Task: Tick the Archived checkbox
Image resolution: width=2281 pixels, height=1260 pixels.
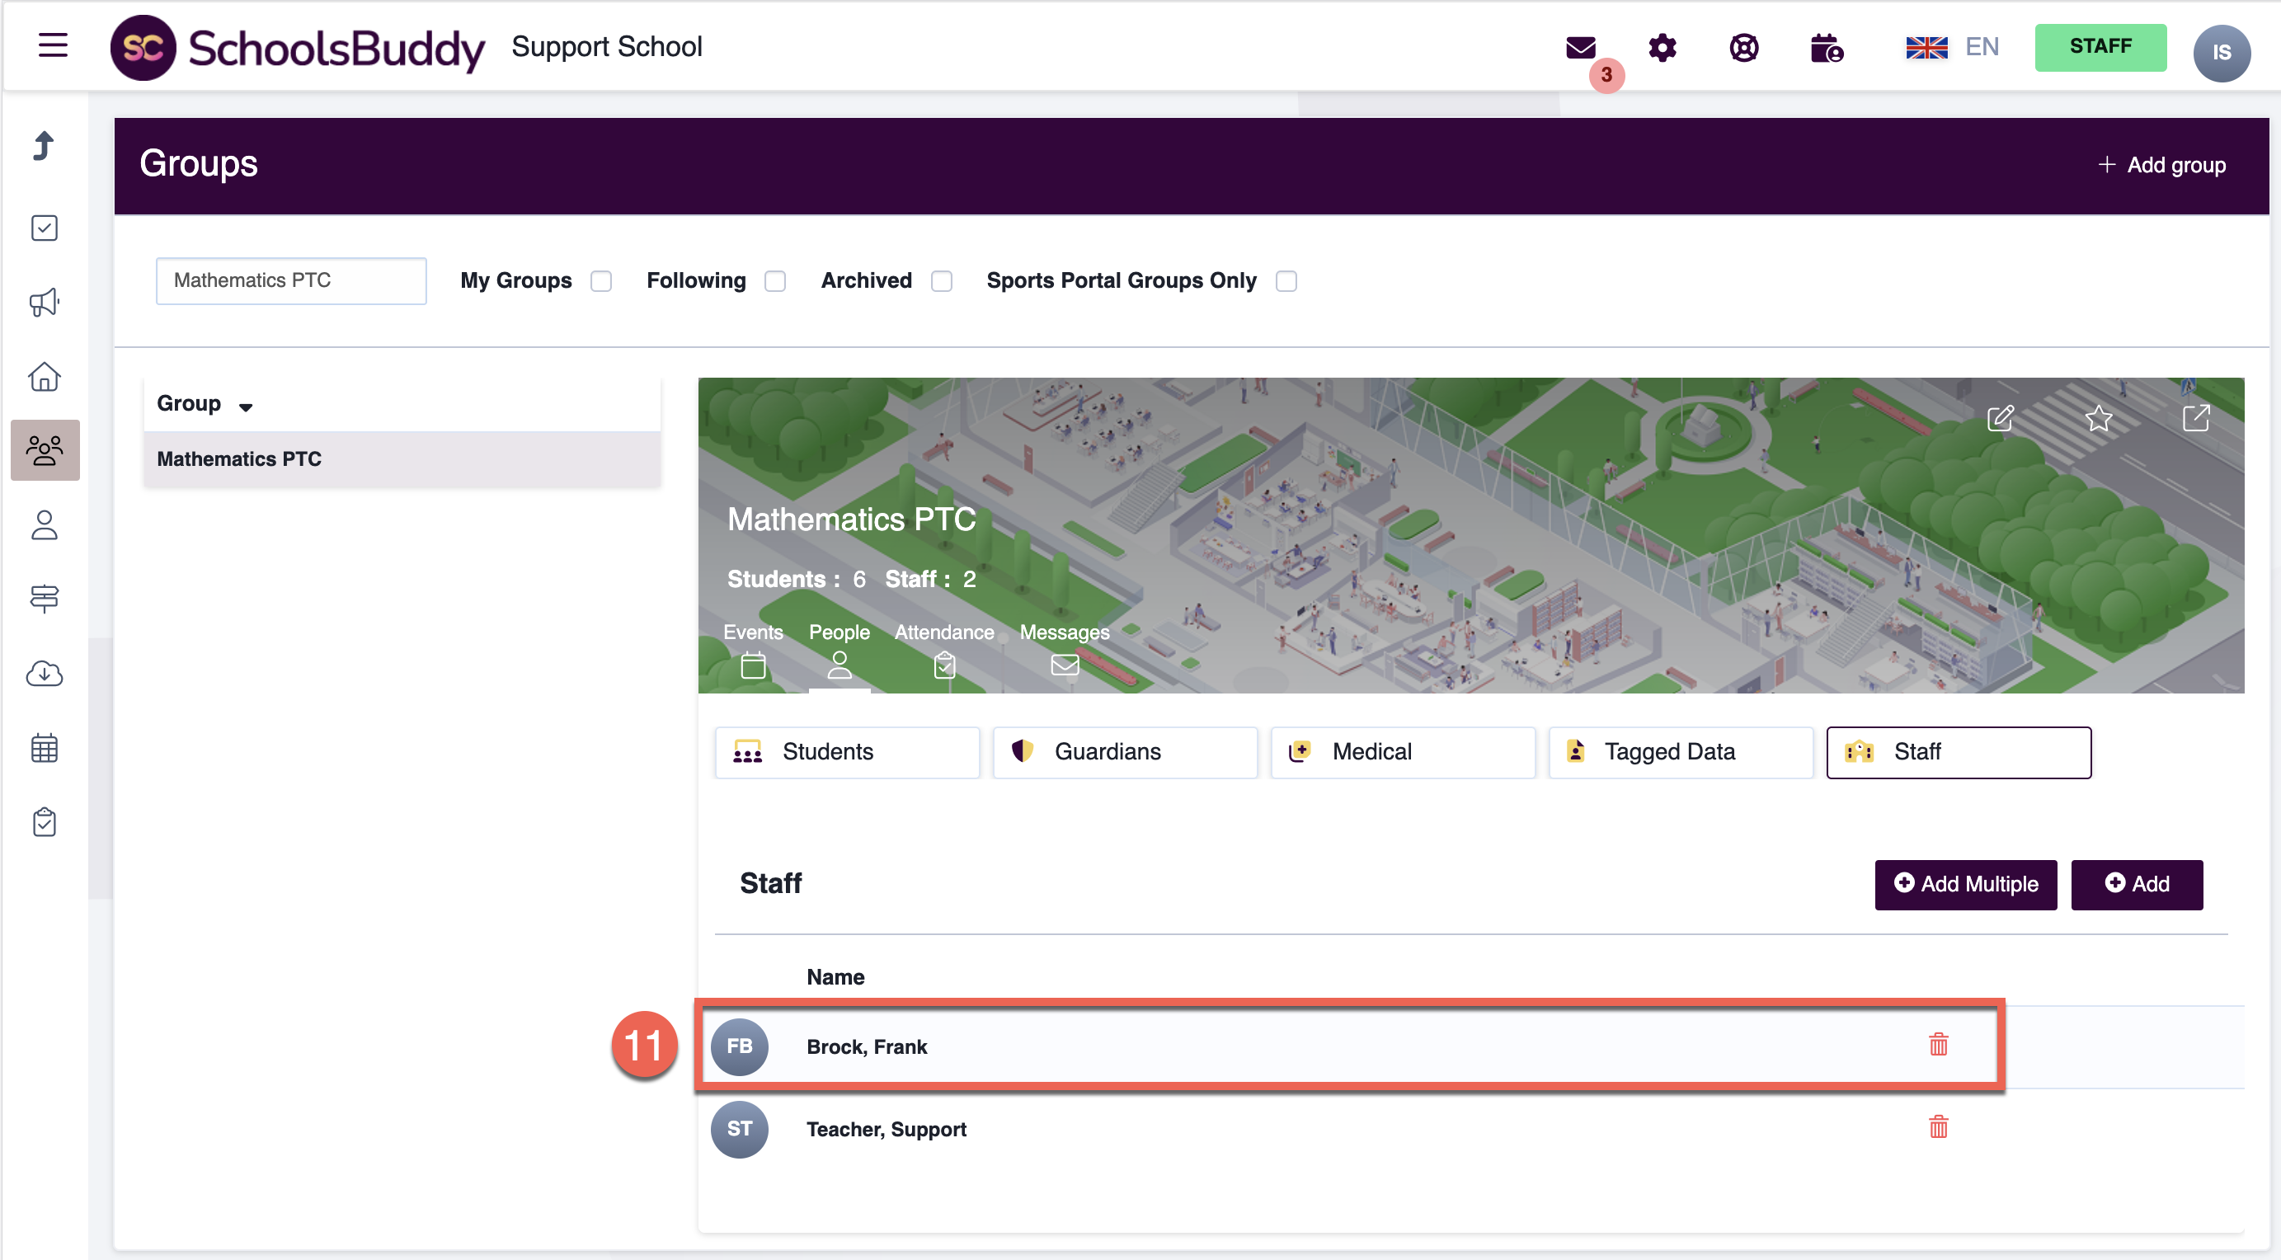Action: (x=941, y=281)
